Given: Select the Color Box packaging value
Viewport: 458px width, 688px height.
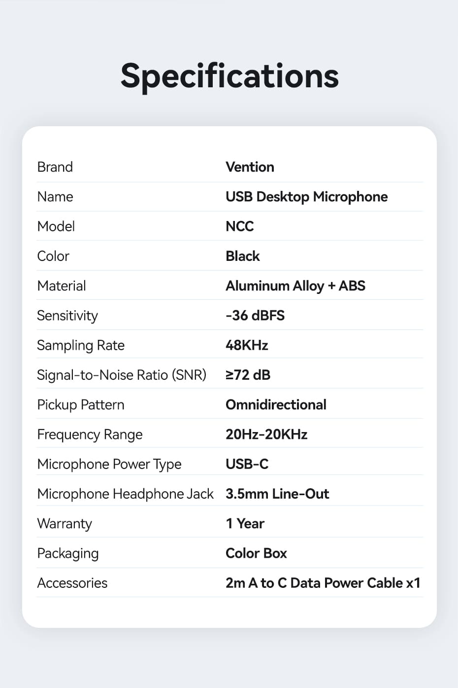Looking at the screenshot, I should (256, 553).
